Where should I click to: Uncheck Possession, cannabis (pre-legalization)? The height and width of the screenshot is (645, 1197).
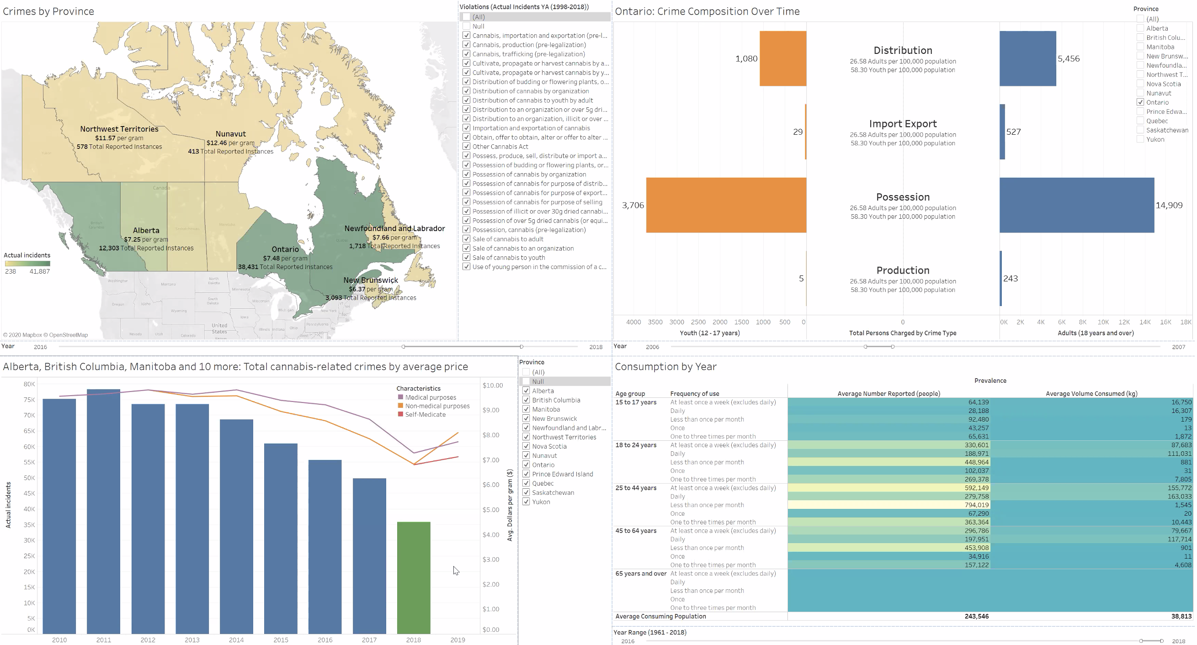point(466,230)
